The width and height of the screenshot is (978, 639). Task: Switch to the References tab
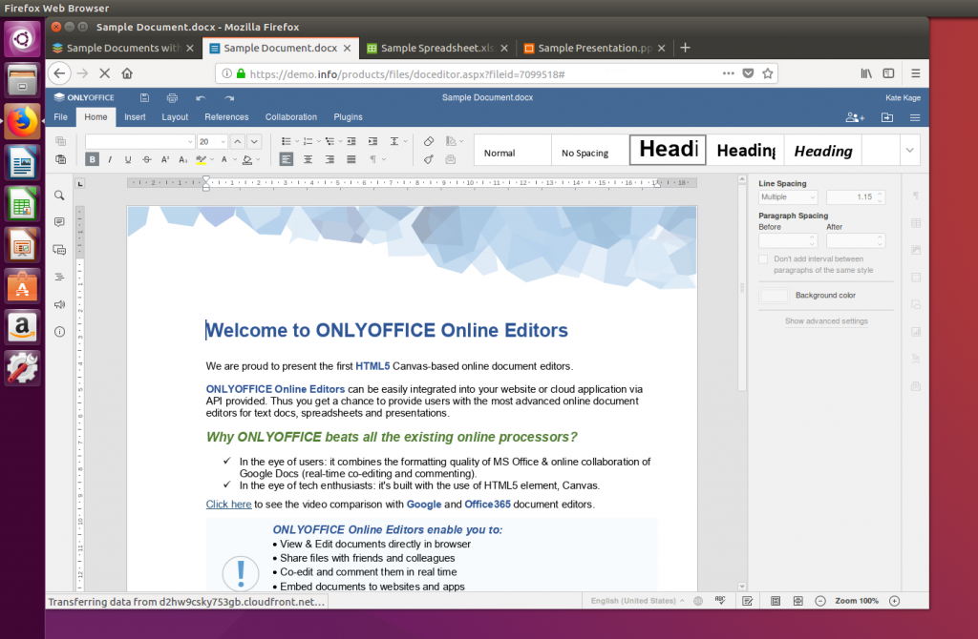pos(226,117)
